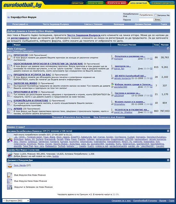Open Често Задавани Въпроси in navbar
The height and width of the screenshot is (204, 176).
coord(56,24)
